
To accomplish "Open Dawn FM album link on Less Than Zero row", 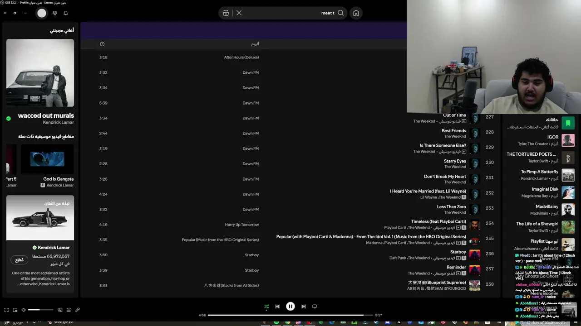I will click(251, 210).
